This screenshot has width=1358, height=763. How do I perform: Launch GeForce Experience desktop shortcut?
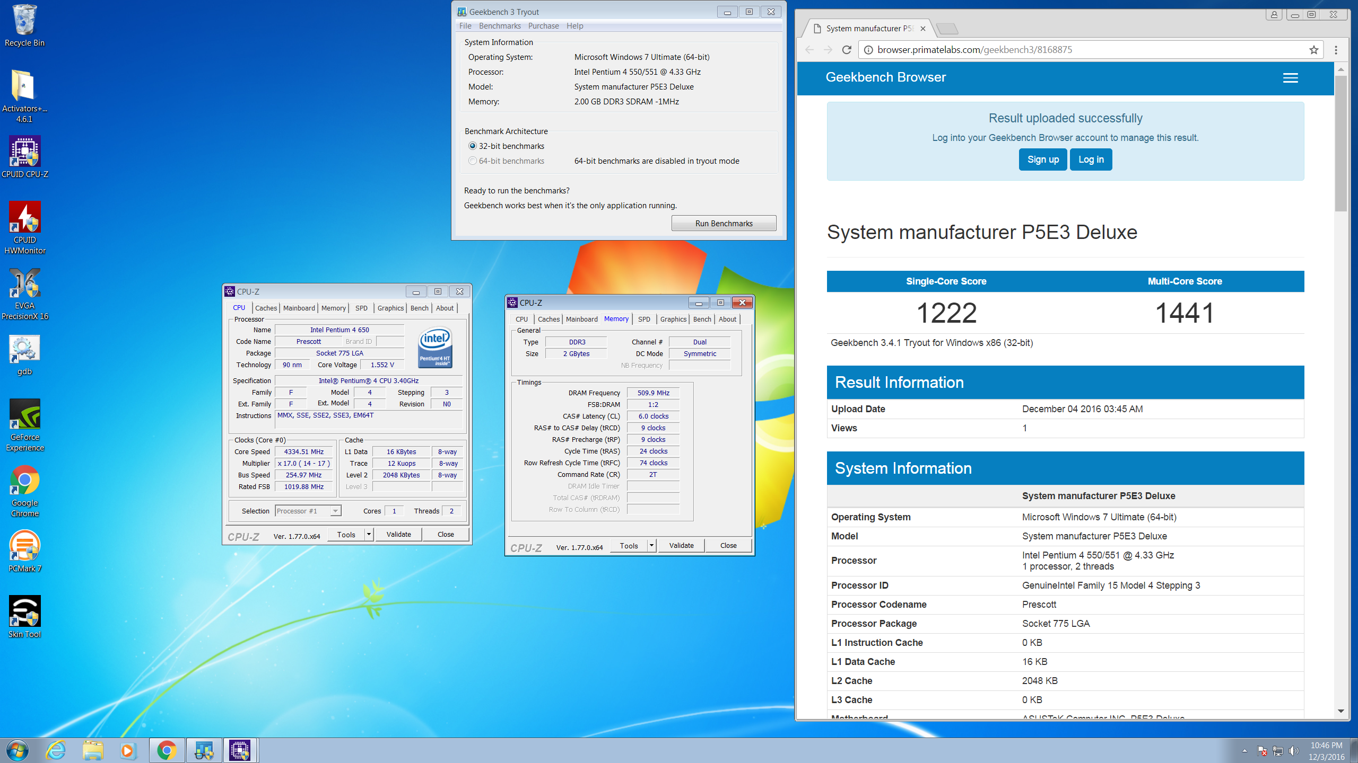pos(24,425)
